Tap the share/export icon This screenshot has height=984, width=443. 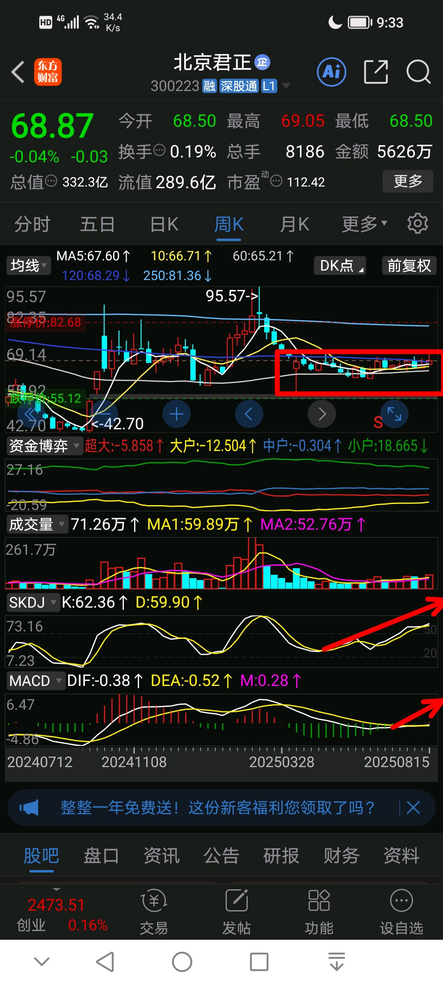click(376, 72)
